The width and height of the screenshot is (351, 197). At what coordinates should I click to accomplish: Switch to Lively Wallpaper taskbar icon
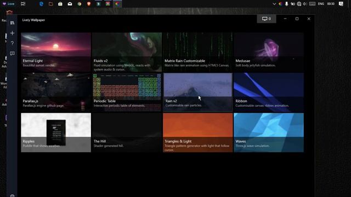tap(117, 4)
